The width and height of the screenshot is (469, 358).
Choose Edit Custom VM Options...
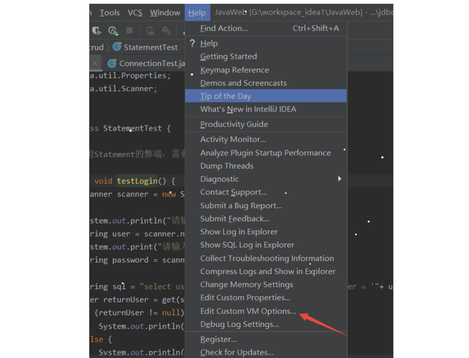pos(266,311)
